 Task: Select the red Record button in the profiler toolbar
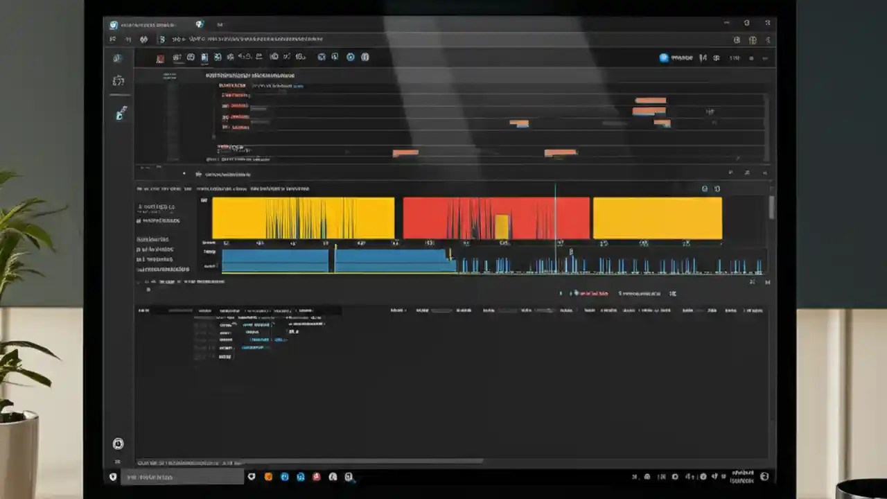tap(160, 58)
